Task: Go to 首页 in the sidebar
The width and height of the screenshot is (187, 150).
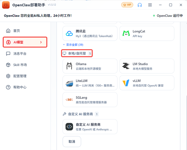Action: 25,31
